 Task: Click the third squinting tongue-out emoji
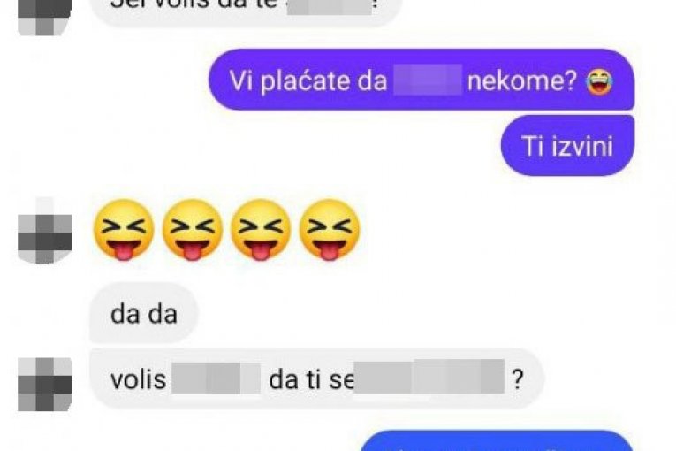tap(261, 230)
